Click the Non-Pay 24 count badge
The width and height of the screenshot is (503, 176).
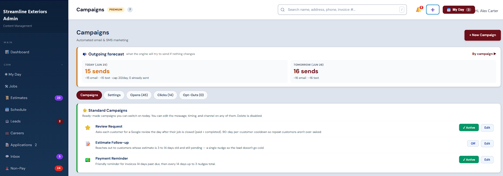click(x=59, y=168)
